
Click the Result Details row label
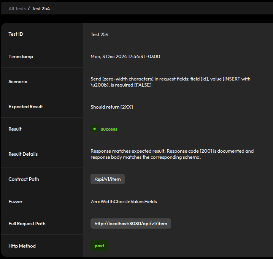(x=23, y=154)
